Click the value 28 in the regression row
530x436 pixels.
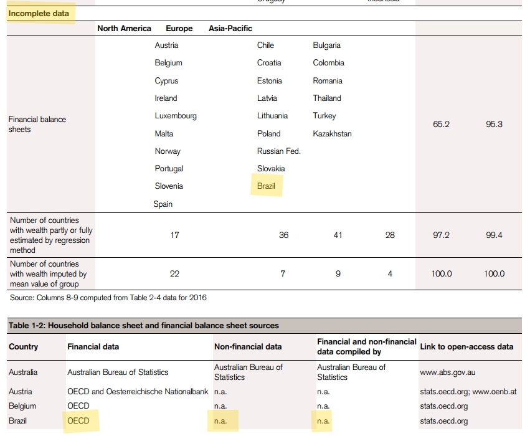click(x=390, y=235)
